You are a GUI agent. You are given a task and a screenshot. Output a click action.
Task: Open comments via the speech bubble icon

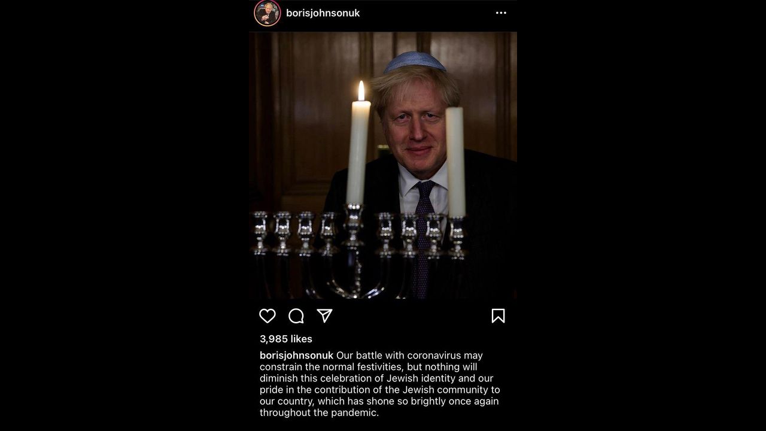point(296,316)
